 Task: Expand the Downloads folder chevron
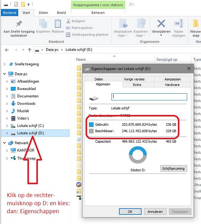tap(7, 103)
